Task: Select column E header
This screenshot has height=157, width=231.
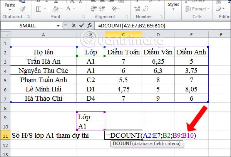Action: click(191, 35)
